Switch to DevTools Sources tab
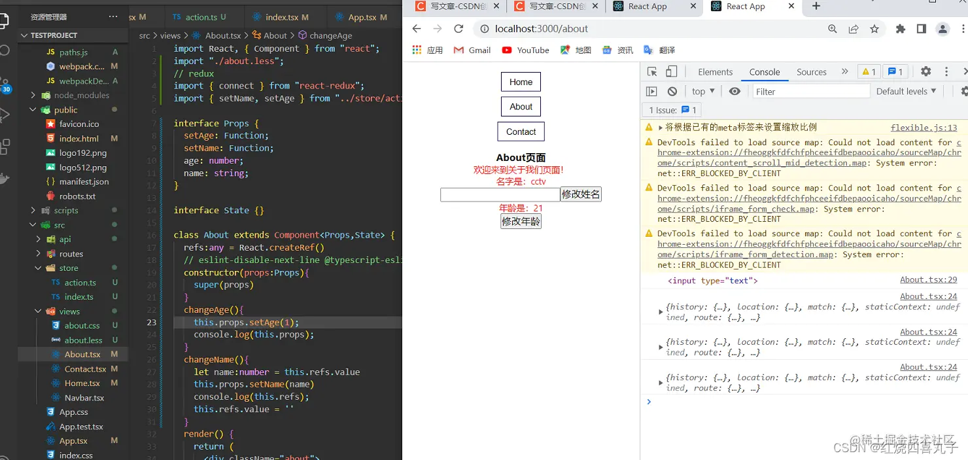Image resolution: width=968 pixels, height=460 pixels. (x=812, y=72)
